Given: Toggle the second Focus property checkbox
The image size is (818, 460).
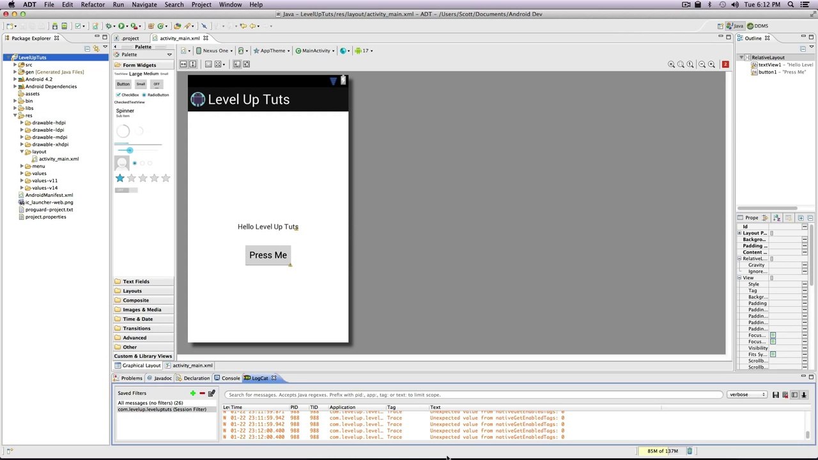Looking at the screenshot, I should 773,342.
